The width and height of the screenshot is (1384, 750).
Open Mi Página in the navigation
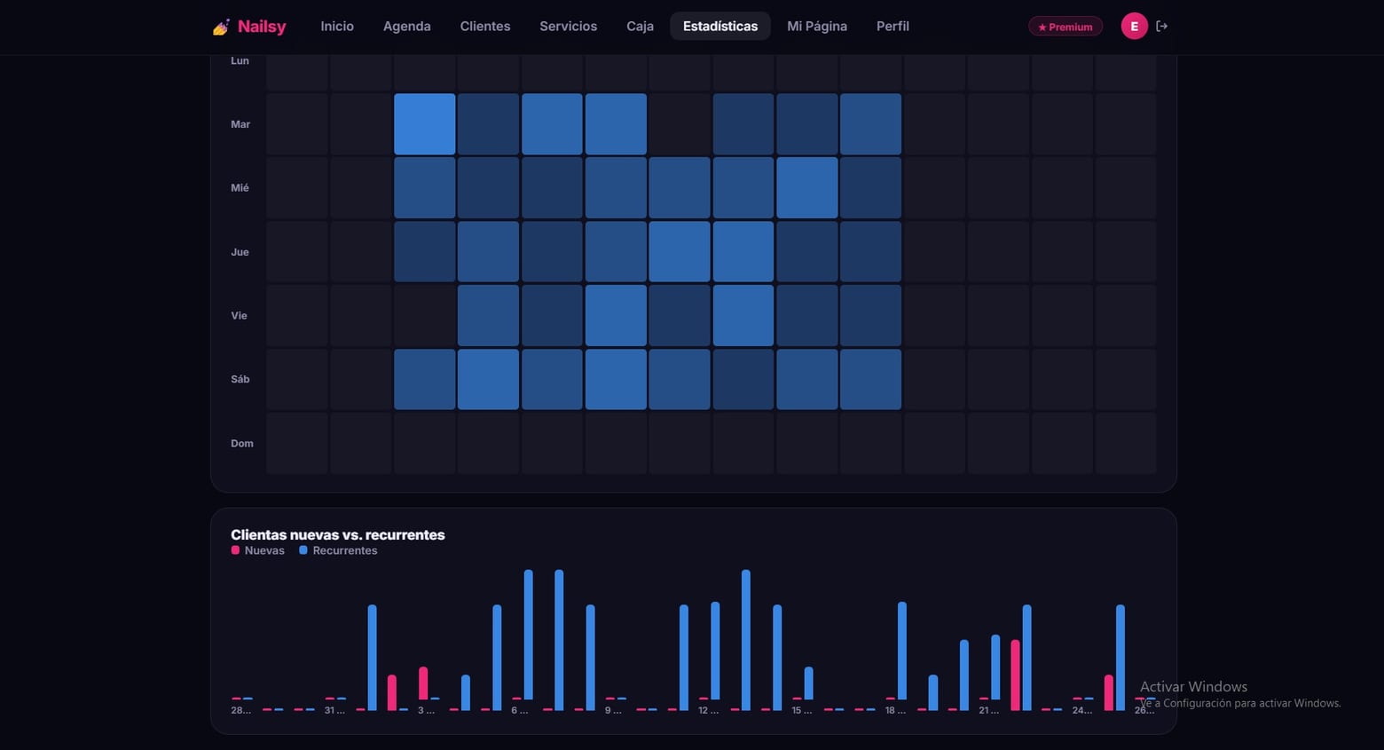[817, 27]
